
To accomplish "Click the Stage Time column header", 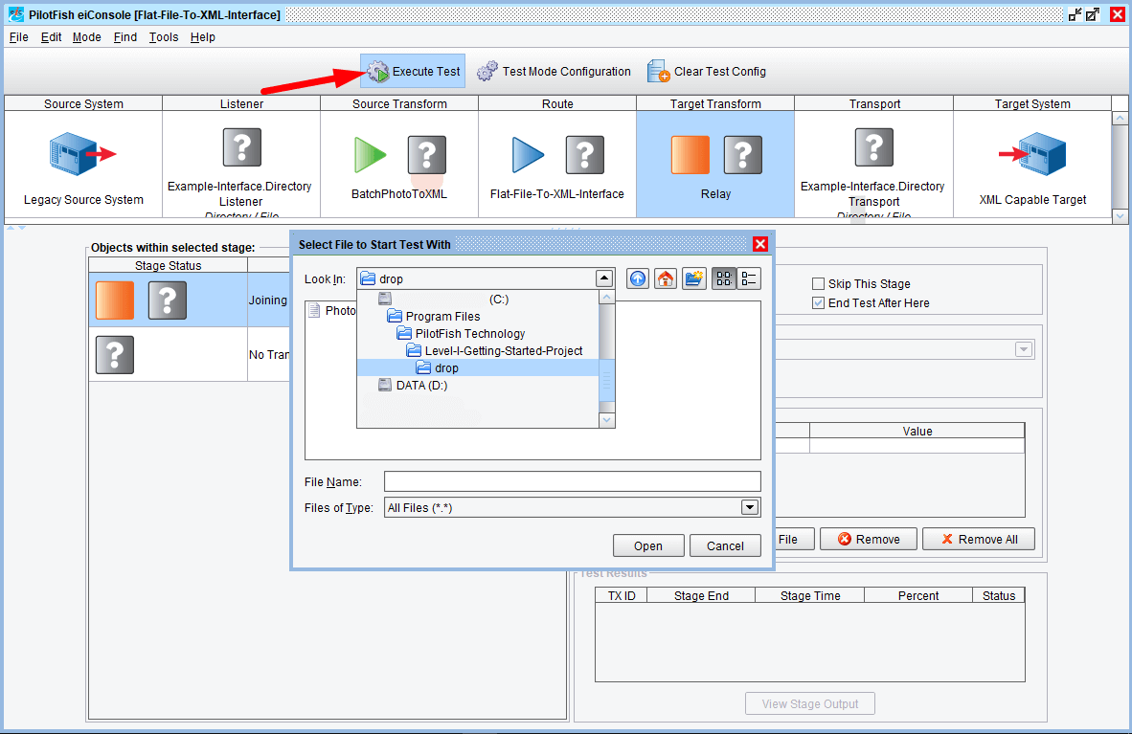I will 810,595.
